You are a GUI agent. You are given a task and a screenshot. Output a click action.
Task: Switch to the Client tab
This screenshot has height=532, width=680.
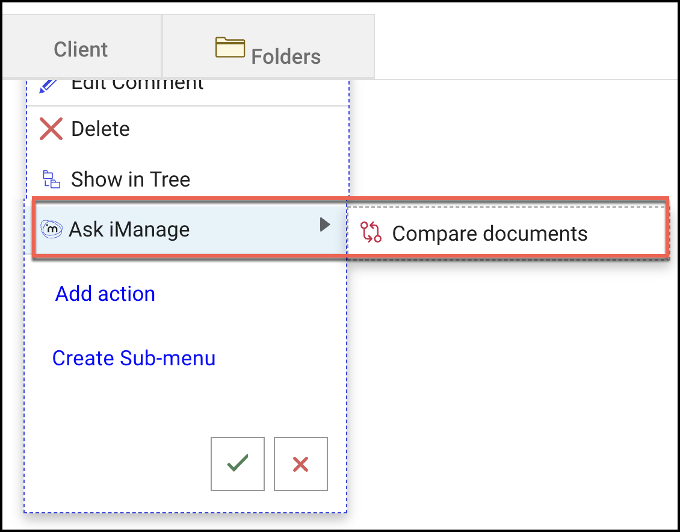[x=81, y=49]
